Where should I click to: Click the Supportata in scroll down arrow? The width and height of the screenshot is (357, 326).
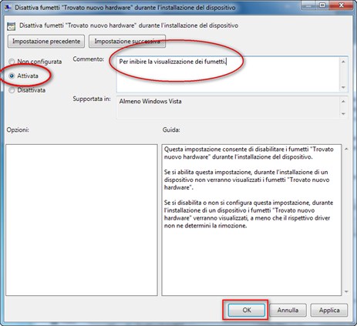point(343,114)
